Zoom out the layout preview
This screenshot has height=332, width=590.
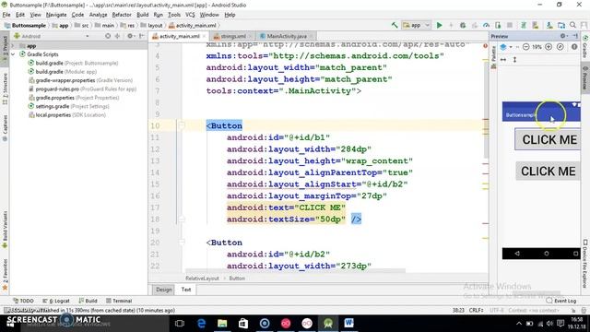click(x=526, y=47)
